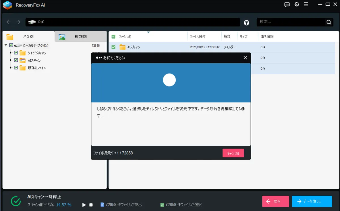The width and height of the screenshot is (340, 211).
Task: Open settings gear in title bar
Action: [x=297, y=4]
